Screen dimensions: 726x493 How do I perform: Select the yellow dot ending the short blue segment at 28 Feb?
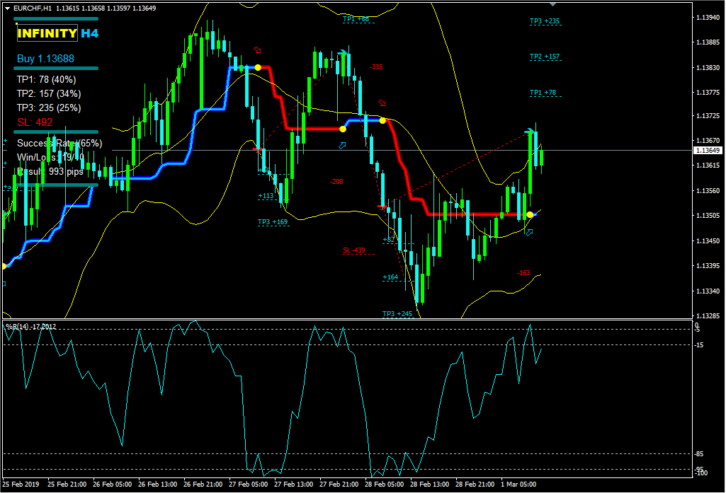(382, 121)
